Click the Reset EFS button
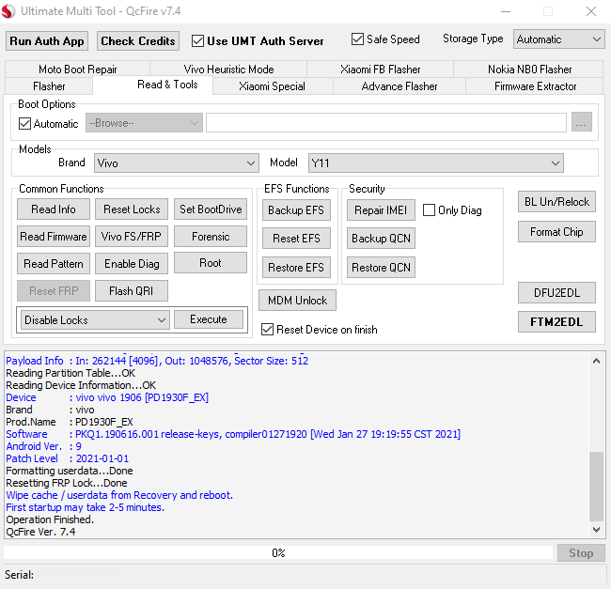611x589 pixels. 296,239
